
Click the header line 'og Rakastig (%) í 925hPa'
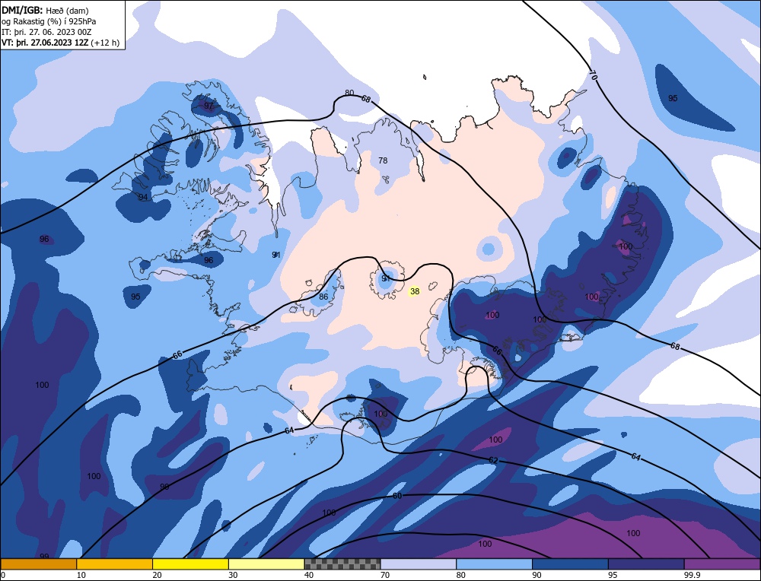(49, 21)
